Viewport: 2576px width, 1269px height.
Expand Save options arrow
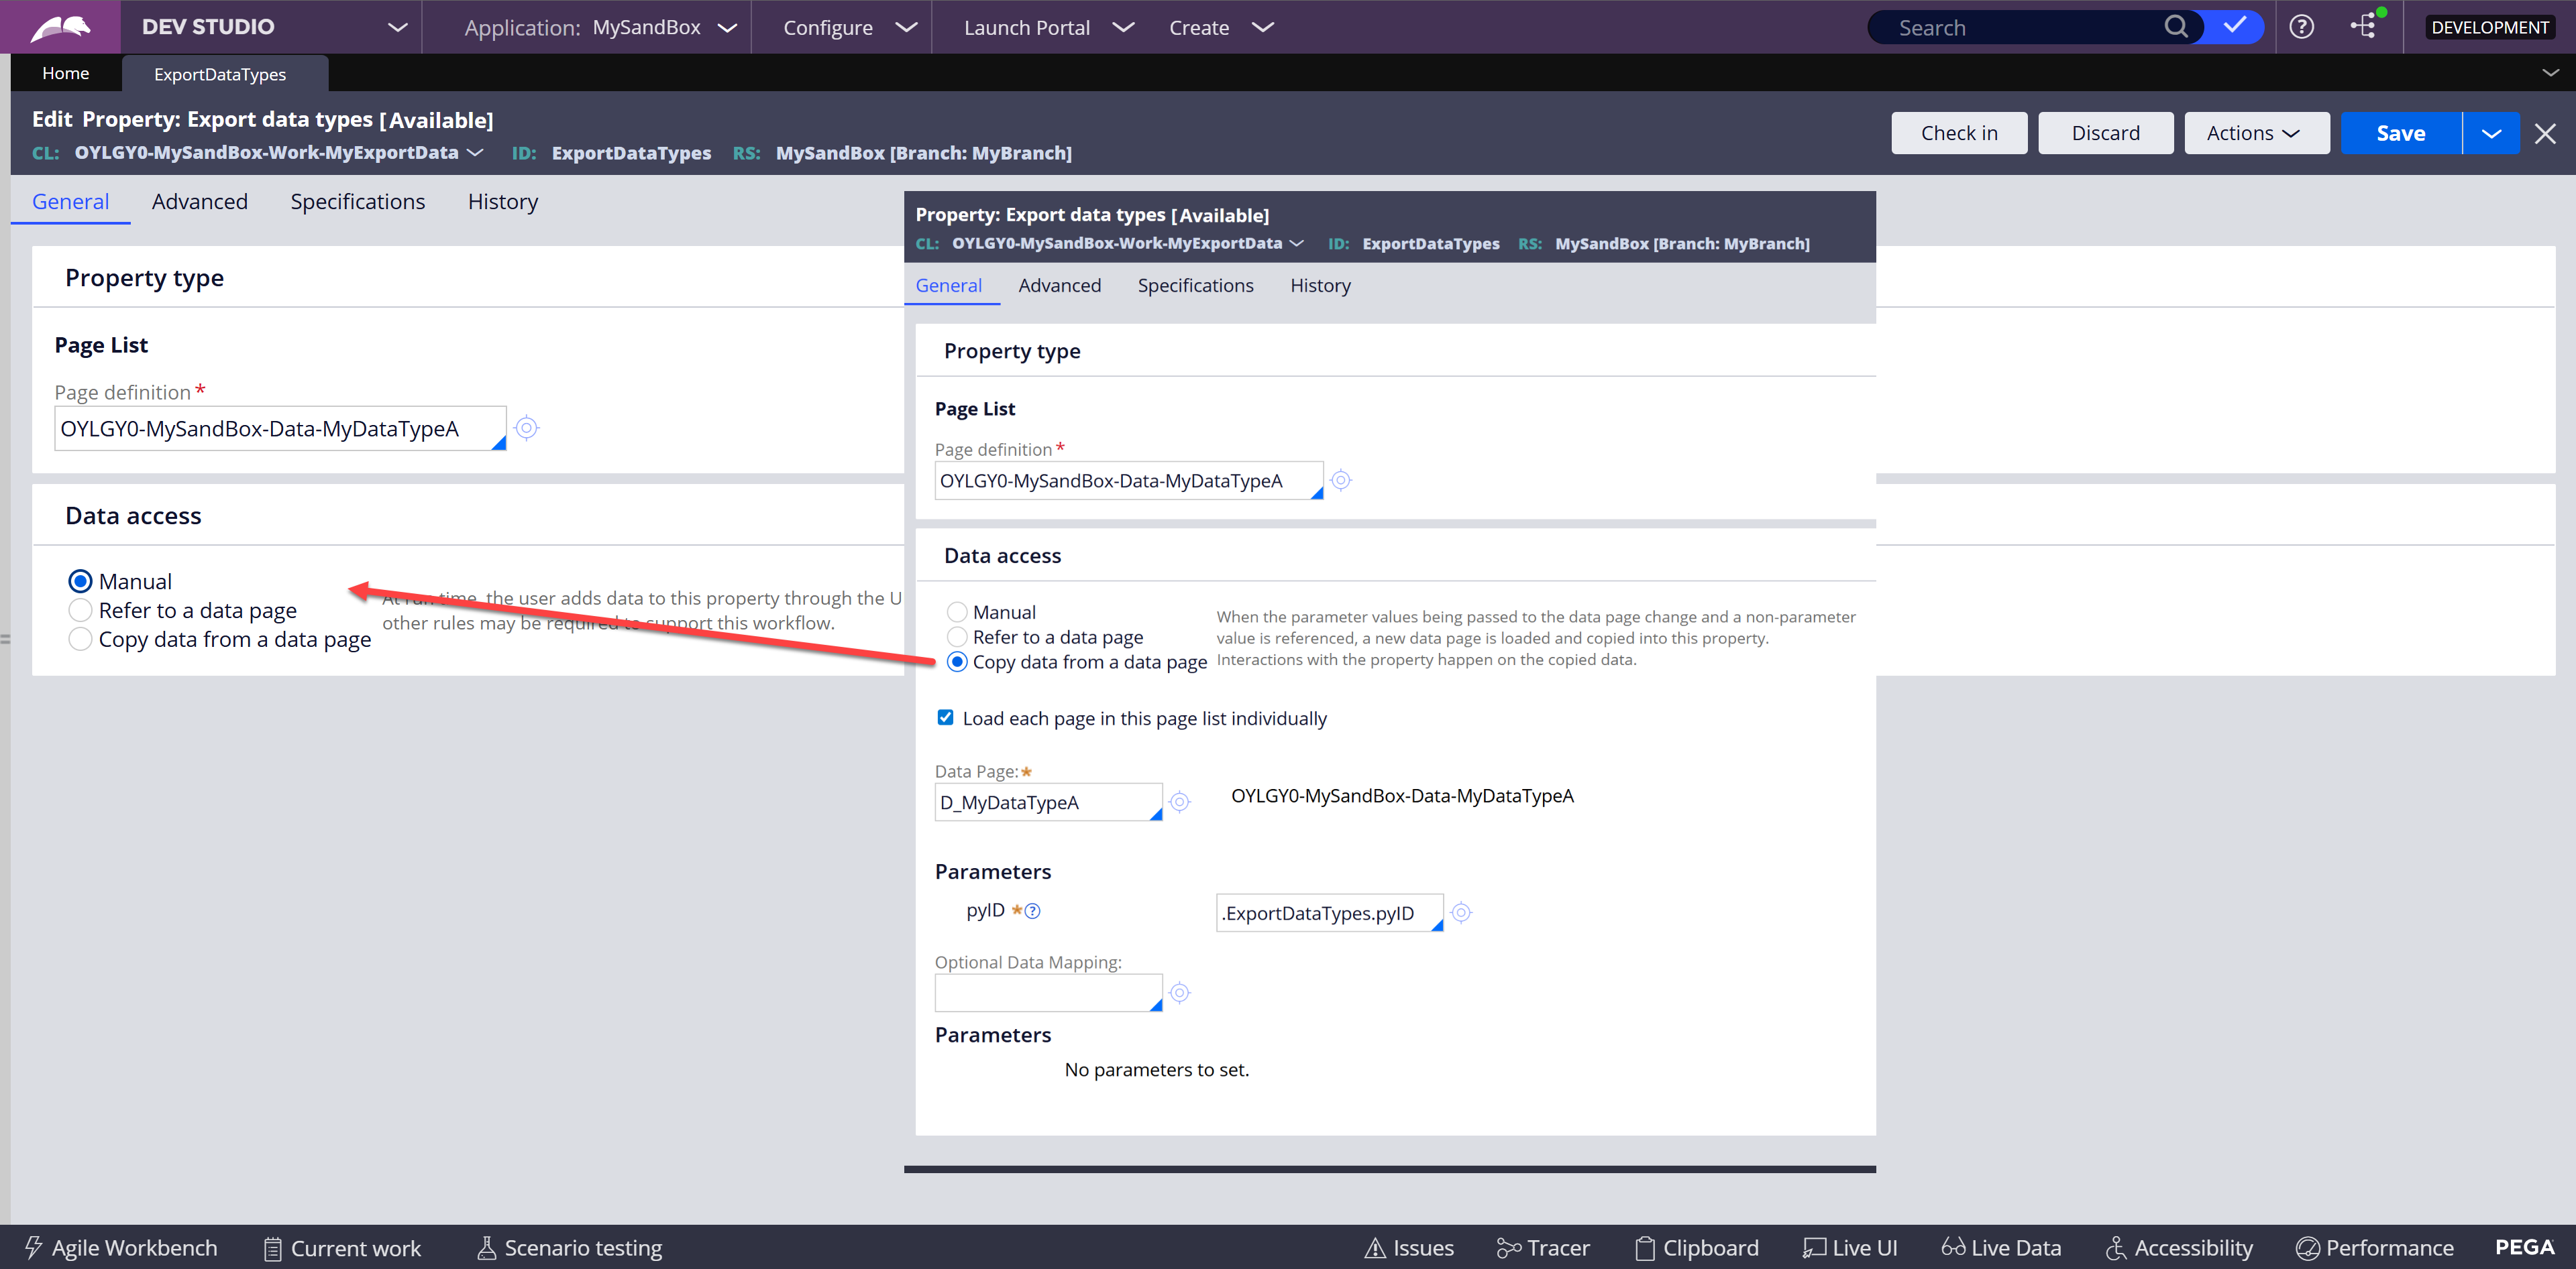pos(2491,133)
